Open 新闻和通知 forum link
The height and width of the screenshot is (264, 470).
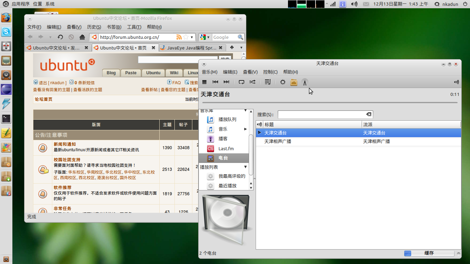65,144
